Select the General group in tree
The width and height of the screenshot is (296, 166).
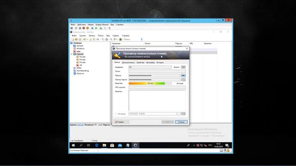[x=80, y=46]
